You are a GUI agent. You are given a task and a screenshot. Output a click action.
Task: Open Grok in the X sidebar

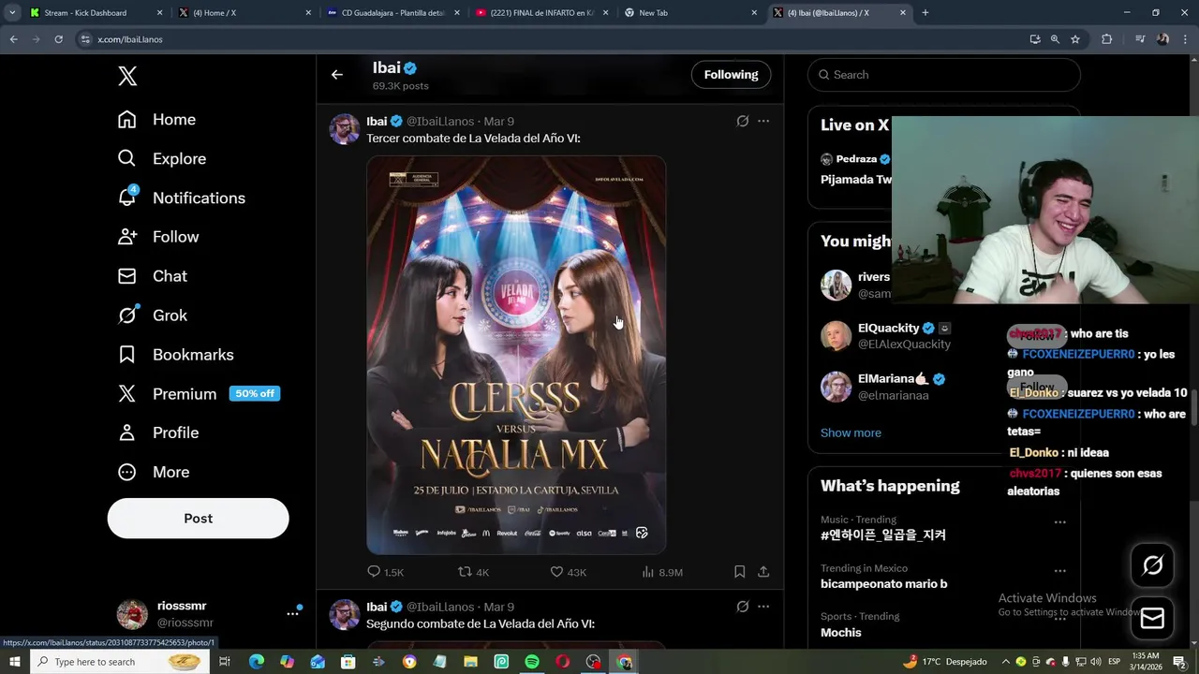pyautogui.click(x=153, y=315)
